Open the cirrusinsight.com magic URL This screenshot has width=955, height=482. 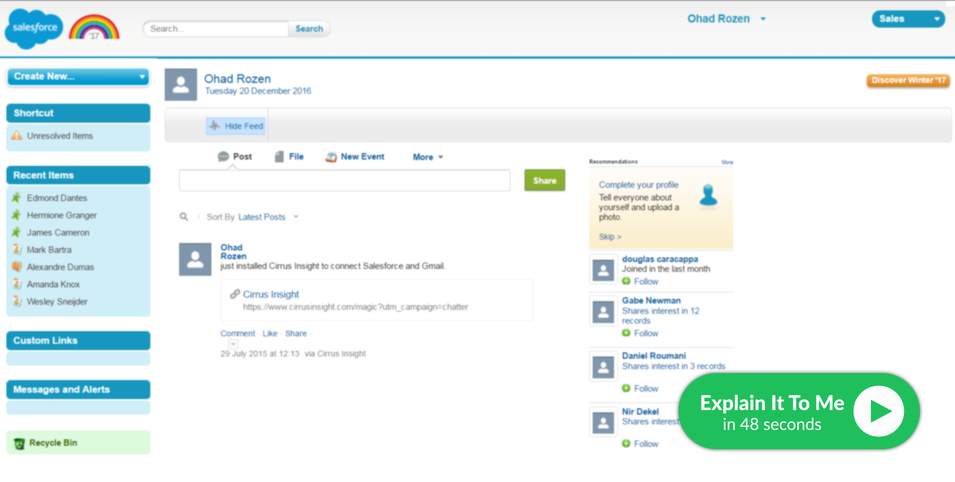(355, 307)
